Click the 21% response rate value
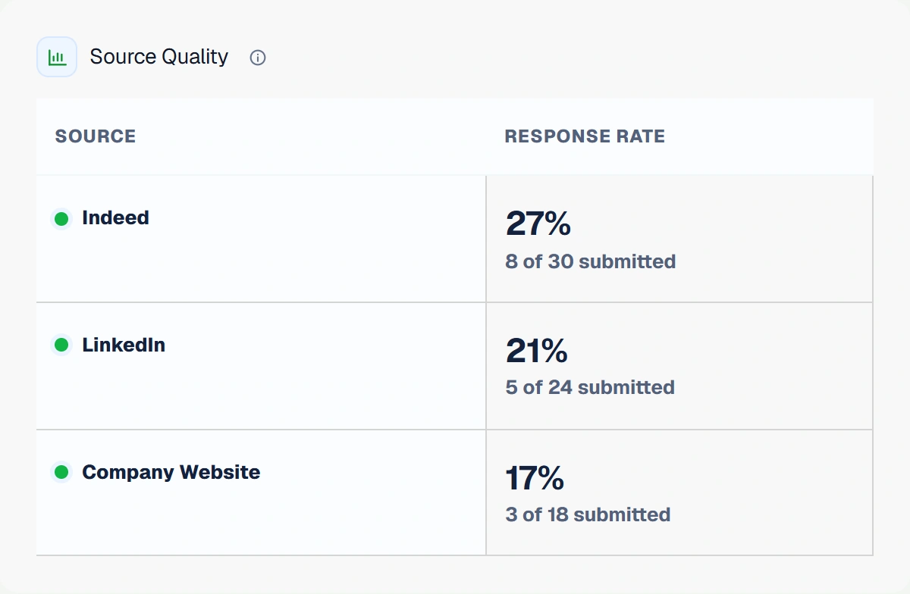 tap(536, 351)
